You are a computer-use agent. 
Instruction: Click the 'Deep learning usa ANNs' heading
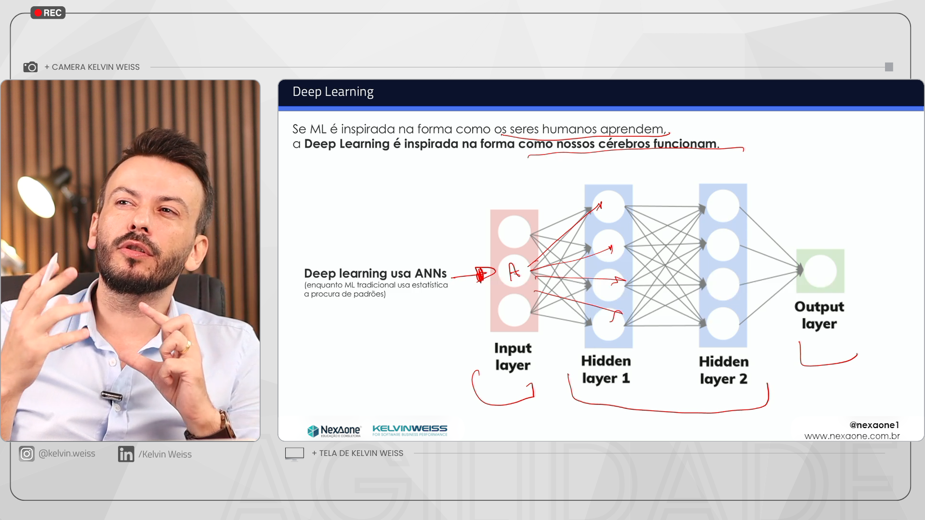click(375, 273)
